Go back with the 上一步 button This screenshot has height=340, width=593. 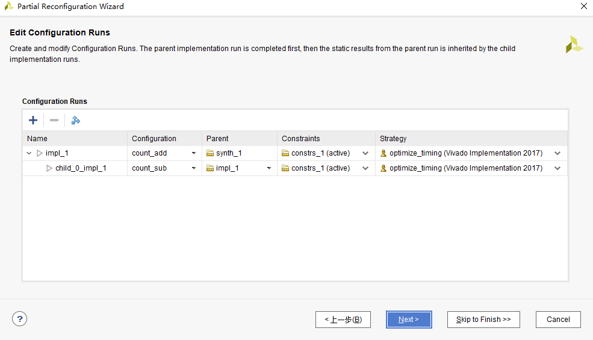click(x=343, y=320)
